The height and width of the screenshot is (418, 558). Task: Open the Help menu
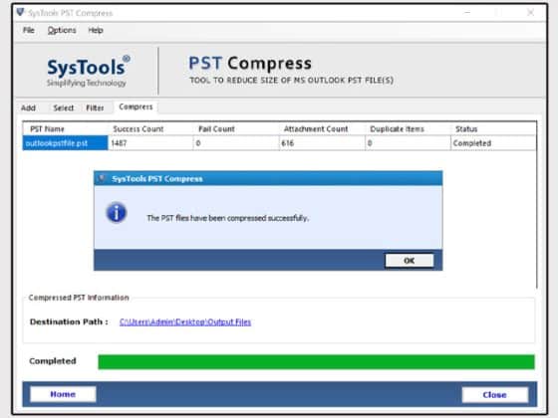click(96, 30)
